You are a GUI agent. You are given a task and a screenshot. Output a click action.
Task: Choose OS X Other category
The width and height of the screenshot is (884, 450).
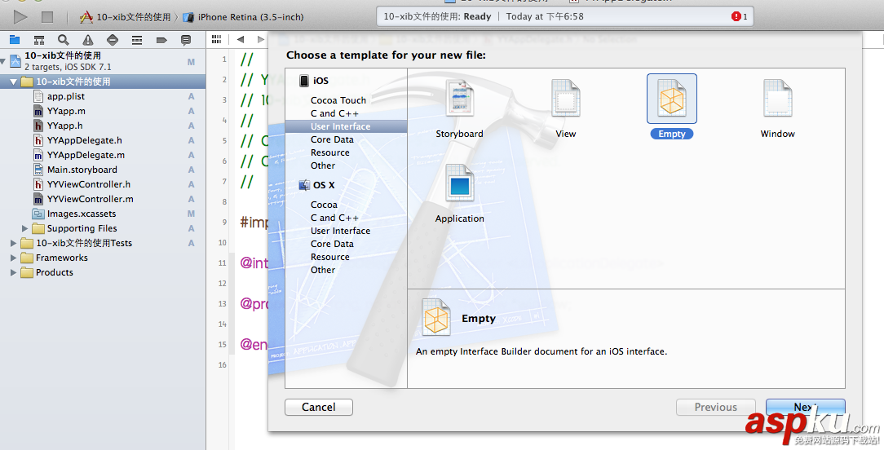tap(322, 270)
